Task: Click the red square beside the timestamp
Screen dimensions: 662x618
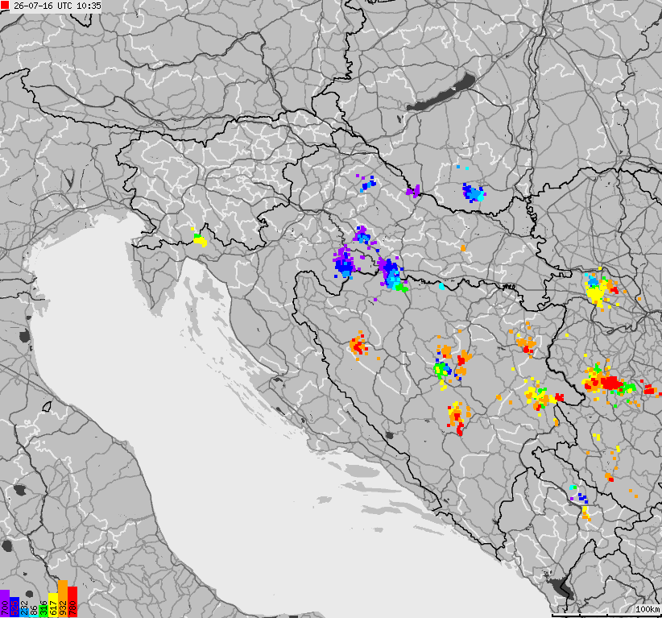Action: tap(5, 6)
